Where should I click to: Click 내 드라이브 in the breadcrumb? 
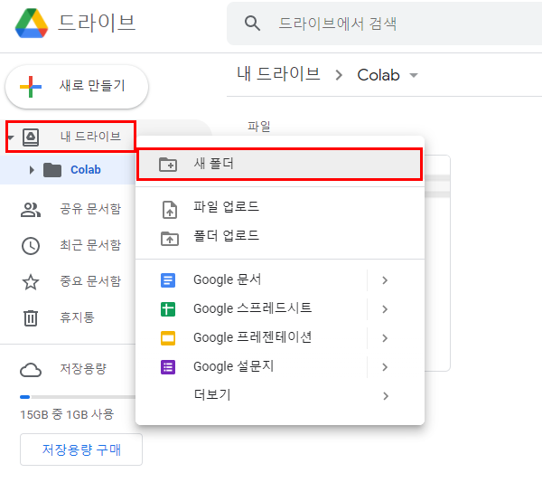[278, 74]
